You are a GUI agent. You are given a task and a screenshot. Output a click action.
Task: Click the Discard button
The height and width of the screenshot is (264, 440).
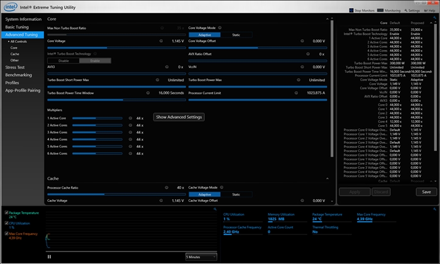[x=381, y=192]
